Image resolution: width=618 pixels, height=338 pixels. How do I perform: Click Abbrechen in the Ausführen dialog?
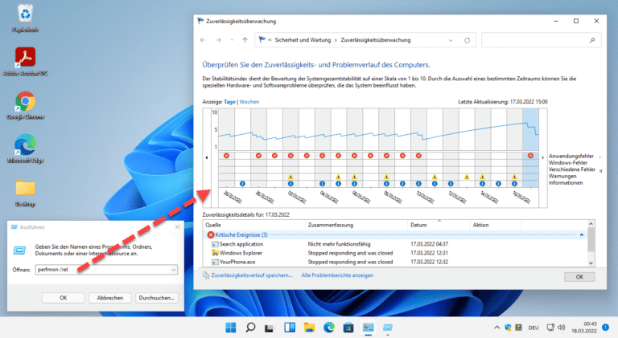pos(110,298)
